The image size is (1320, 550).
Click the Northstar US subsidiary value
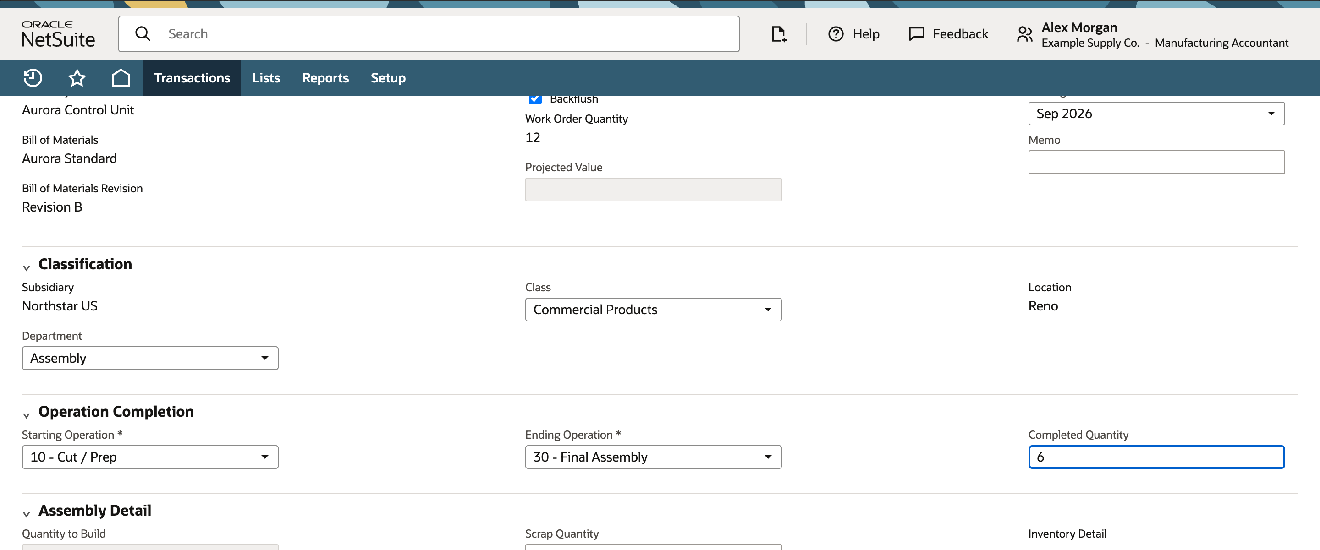point(60,306)
